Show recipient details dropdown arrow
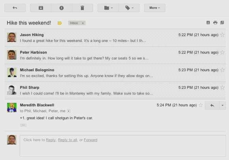This screenshot has width=229, height=160. click(68, 111)
